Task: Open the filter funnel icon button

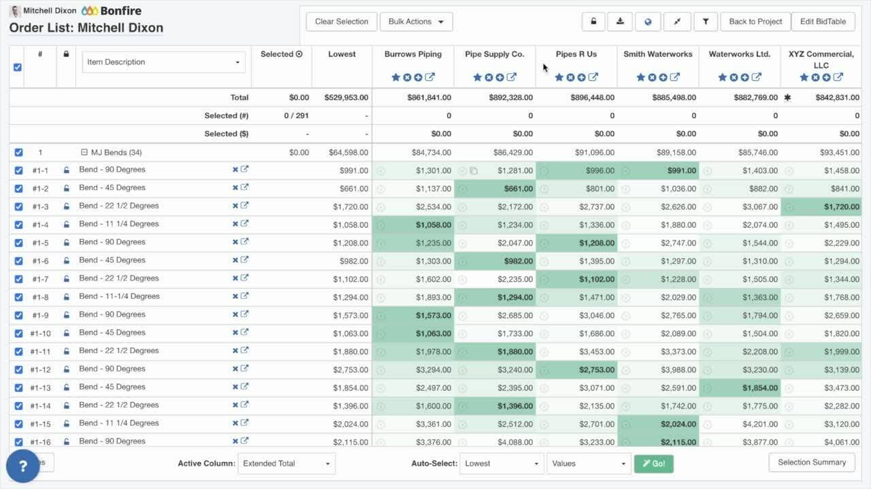Action: [706, 22]
